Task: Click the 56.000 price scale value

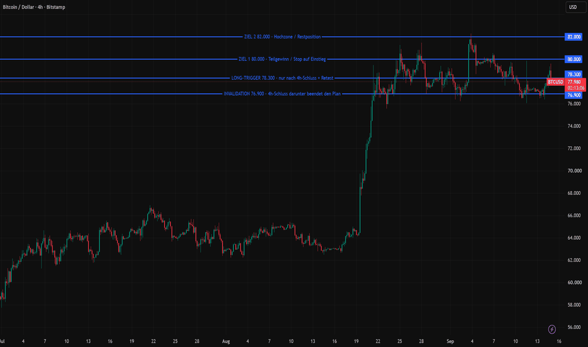Action: pyautogui.click(x=574, y=327)
